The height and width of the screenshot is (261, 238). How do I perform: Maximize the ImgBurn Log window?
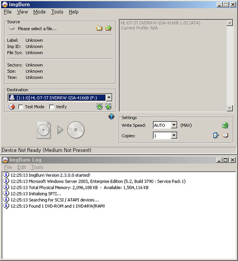coord(225,160)
